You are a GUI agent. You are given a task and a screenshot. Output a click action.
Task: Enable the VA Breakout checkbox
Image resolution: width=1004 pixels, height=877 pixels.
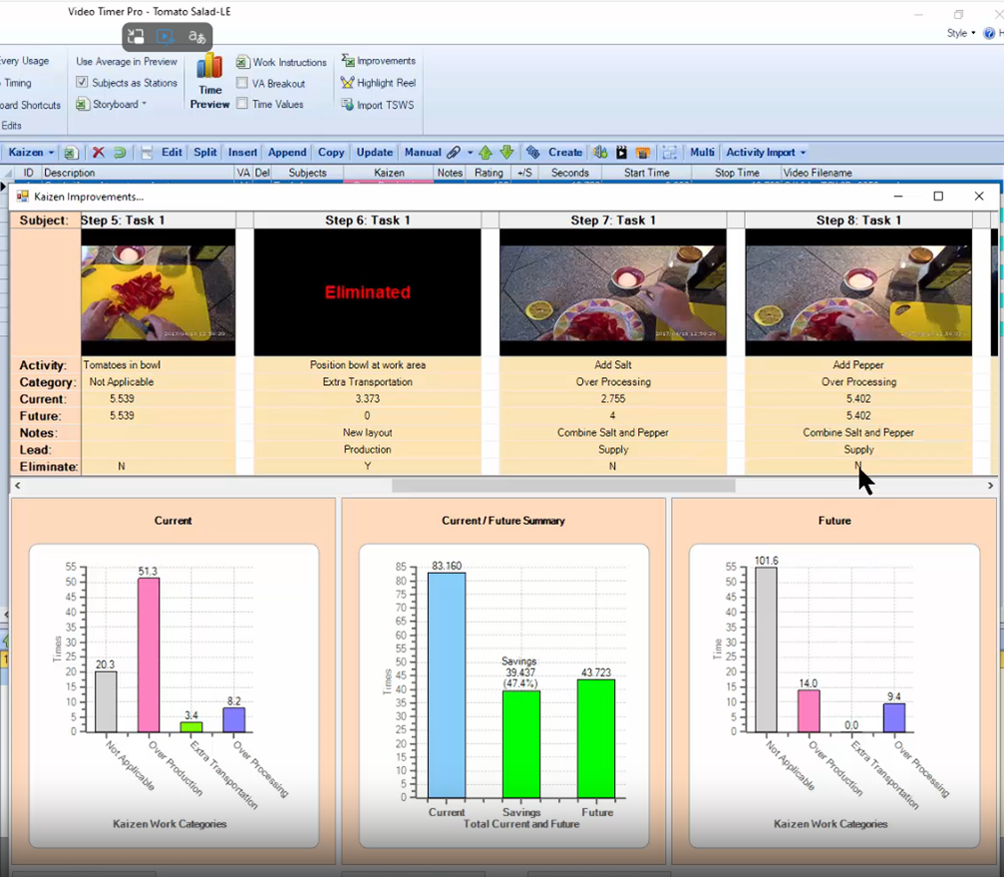[x=242, y=84]
